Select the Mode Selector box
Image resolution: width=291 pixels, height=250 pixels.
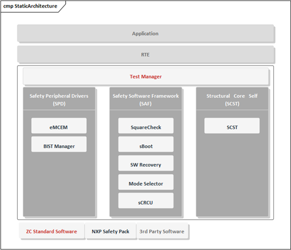pos(146,182)
